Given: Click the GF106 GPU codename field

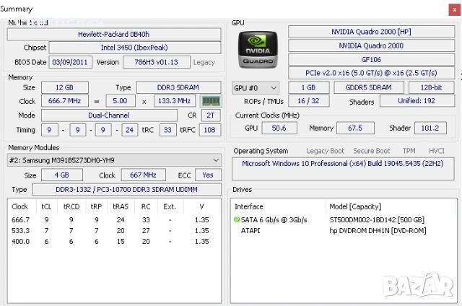Looking at the screenshot, I should coord(371,59).
